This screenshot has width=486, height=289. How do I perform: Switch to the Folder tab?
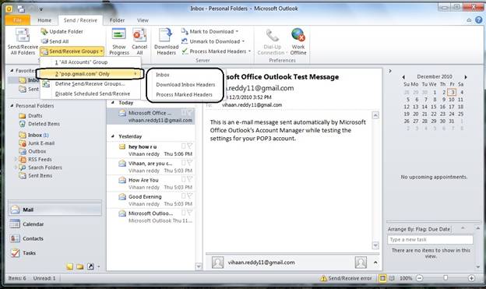pyautogui.click(x=117, y=20)
